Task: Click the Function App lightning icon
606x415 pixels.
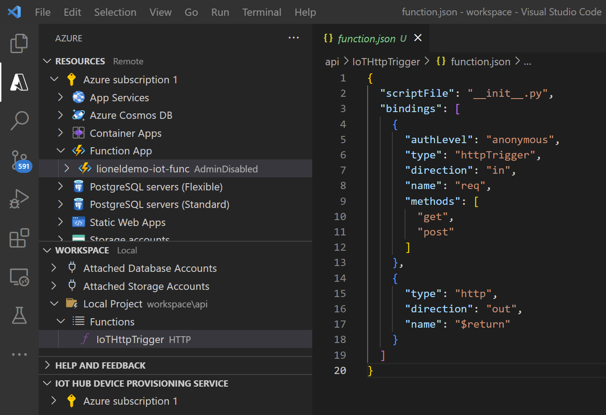Action: pos(78,151)
